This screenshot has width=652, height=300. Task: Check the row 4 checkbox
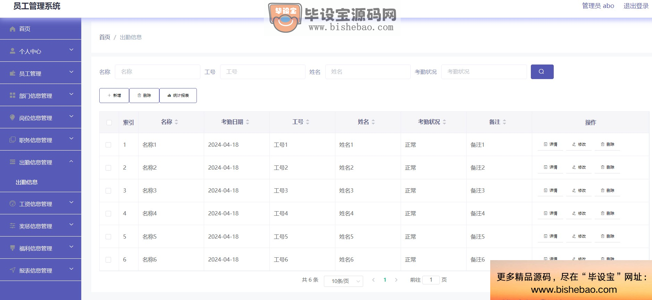(108, 214)
